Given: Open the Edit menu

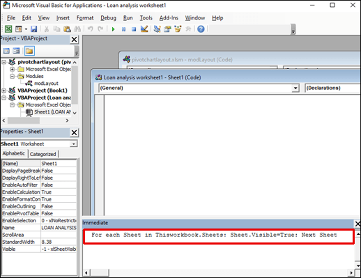Looking at the screenshot, I should [26, 18].
